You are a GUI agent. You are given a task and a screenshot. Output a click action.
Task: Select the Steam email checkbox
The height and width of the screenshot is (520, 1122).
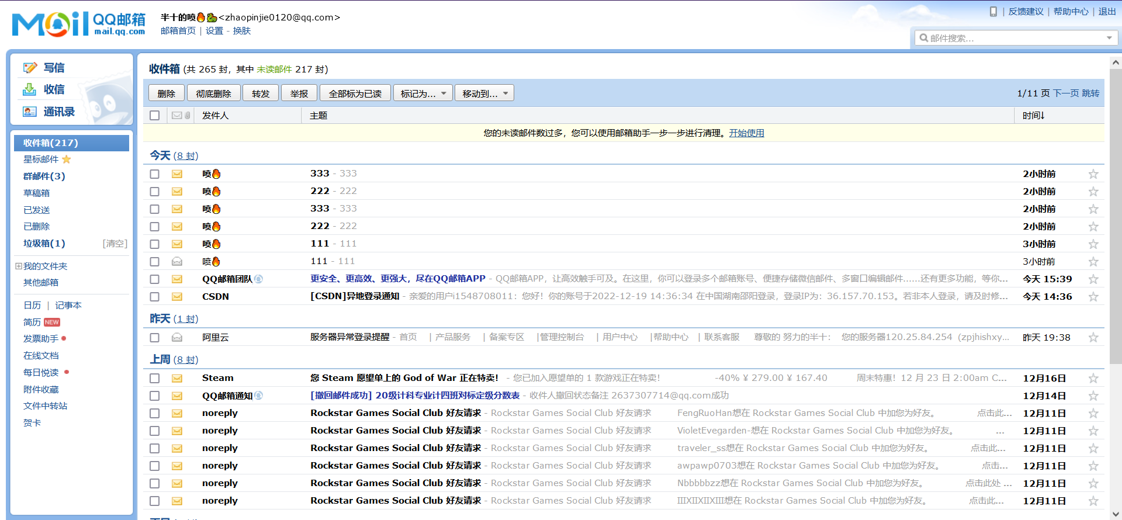[154, 379]
